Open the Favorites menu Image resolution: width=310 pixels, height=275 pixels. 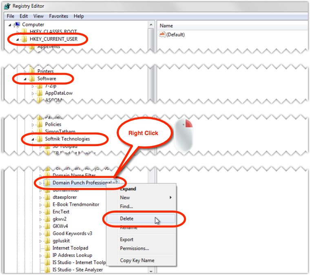(58, 16)
